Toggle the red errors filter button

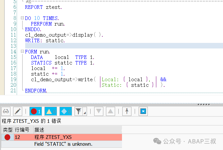(36, 111)
